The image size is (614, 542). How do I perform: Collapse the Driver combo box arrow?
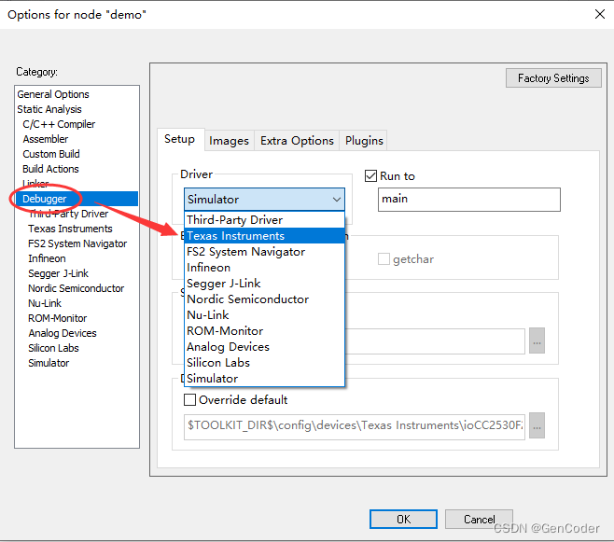tap(336, 200)
